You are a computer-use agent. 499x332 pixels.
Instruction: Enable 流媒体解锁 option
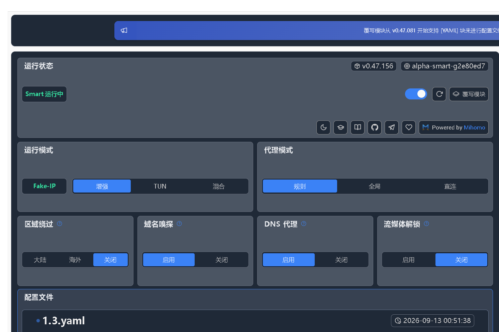pyautogui.click(x=408, y=260)
